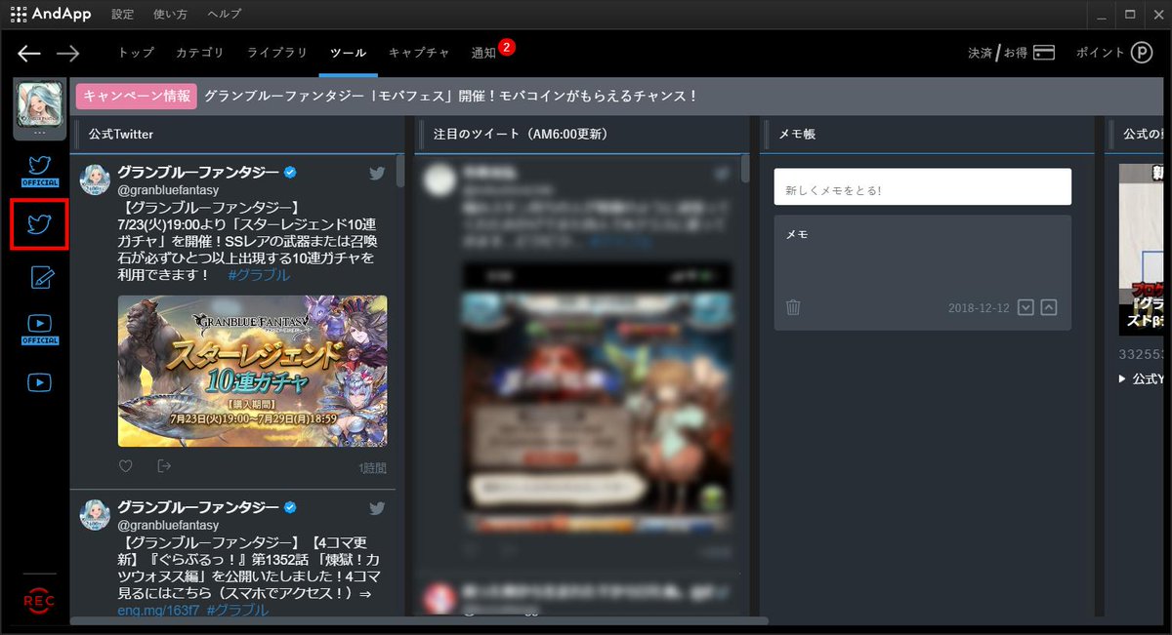Screen dimensions: 1172x635
Task: Click the 公式Twitter column header
Action: pyautogui.click(x=120, y=134)
